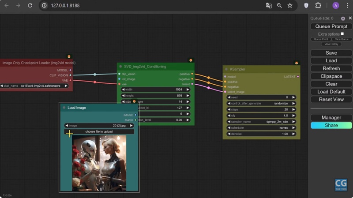Click the browser reload icon
The height and width of the screenshot is (198, 353).
click(30, 6)
